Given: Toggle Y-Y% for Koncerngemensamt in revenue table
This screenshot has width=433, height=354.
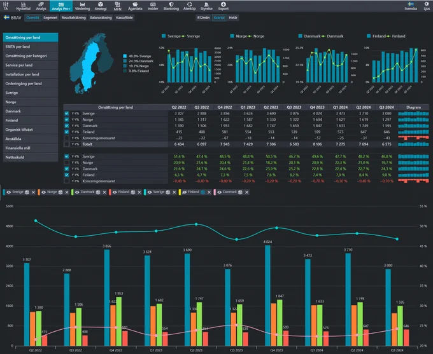Looking at the screenshot, I should pos(75,138).
